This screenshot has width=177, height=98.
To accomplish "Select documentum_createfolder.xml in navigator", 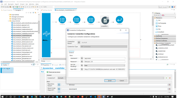I will pyautogui.click(x=21, y=36).
